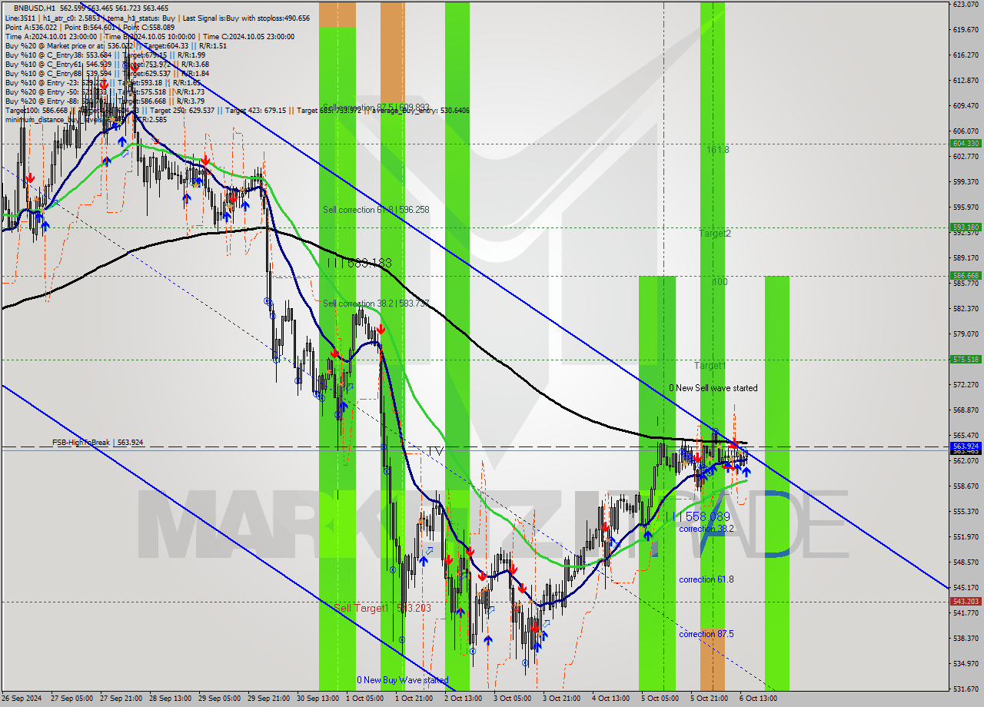Click the green 586.668 price tag
Screen dimensions: 984x707
[x=966, y=276]
